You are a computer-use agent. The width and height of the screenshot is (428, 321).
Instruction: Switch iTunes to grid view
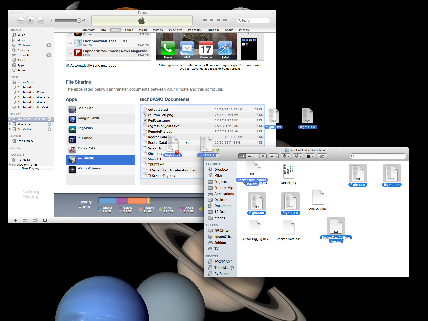(x=218, y=20)
